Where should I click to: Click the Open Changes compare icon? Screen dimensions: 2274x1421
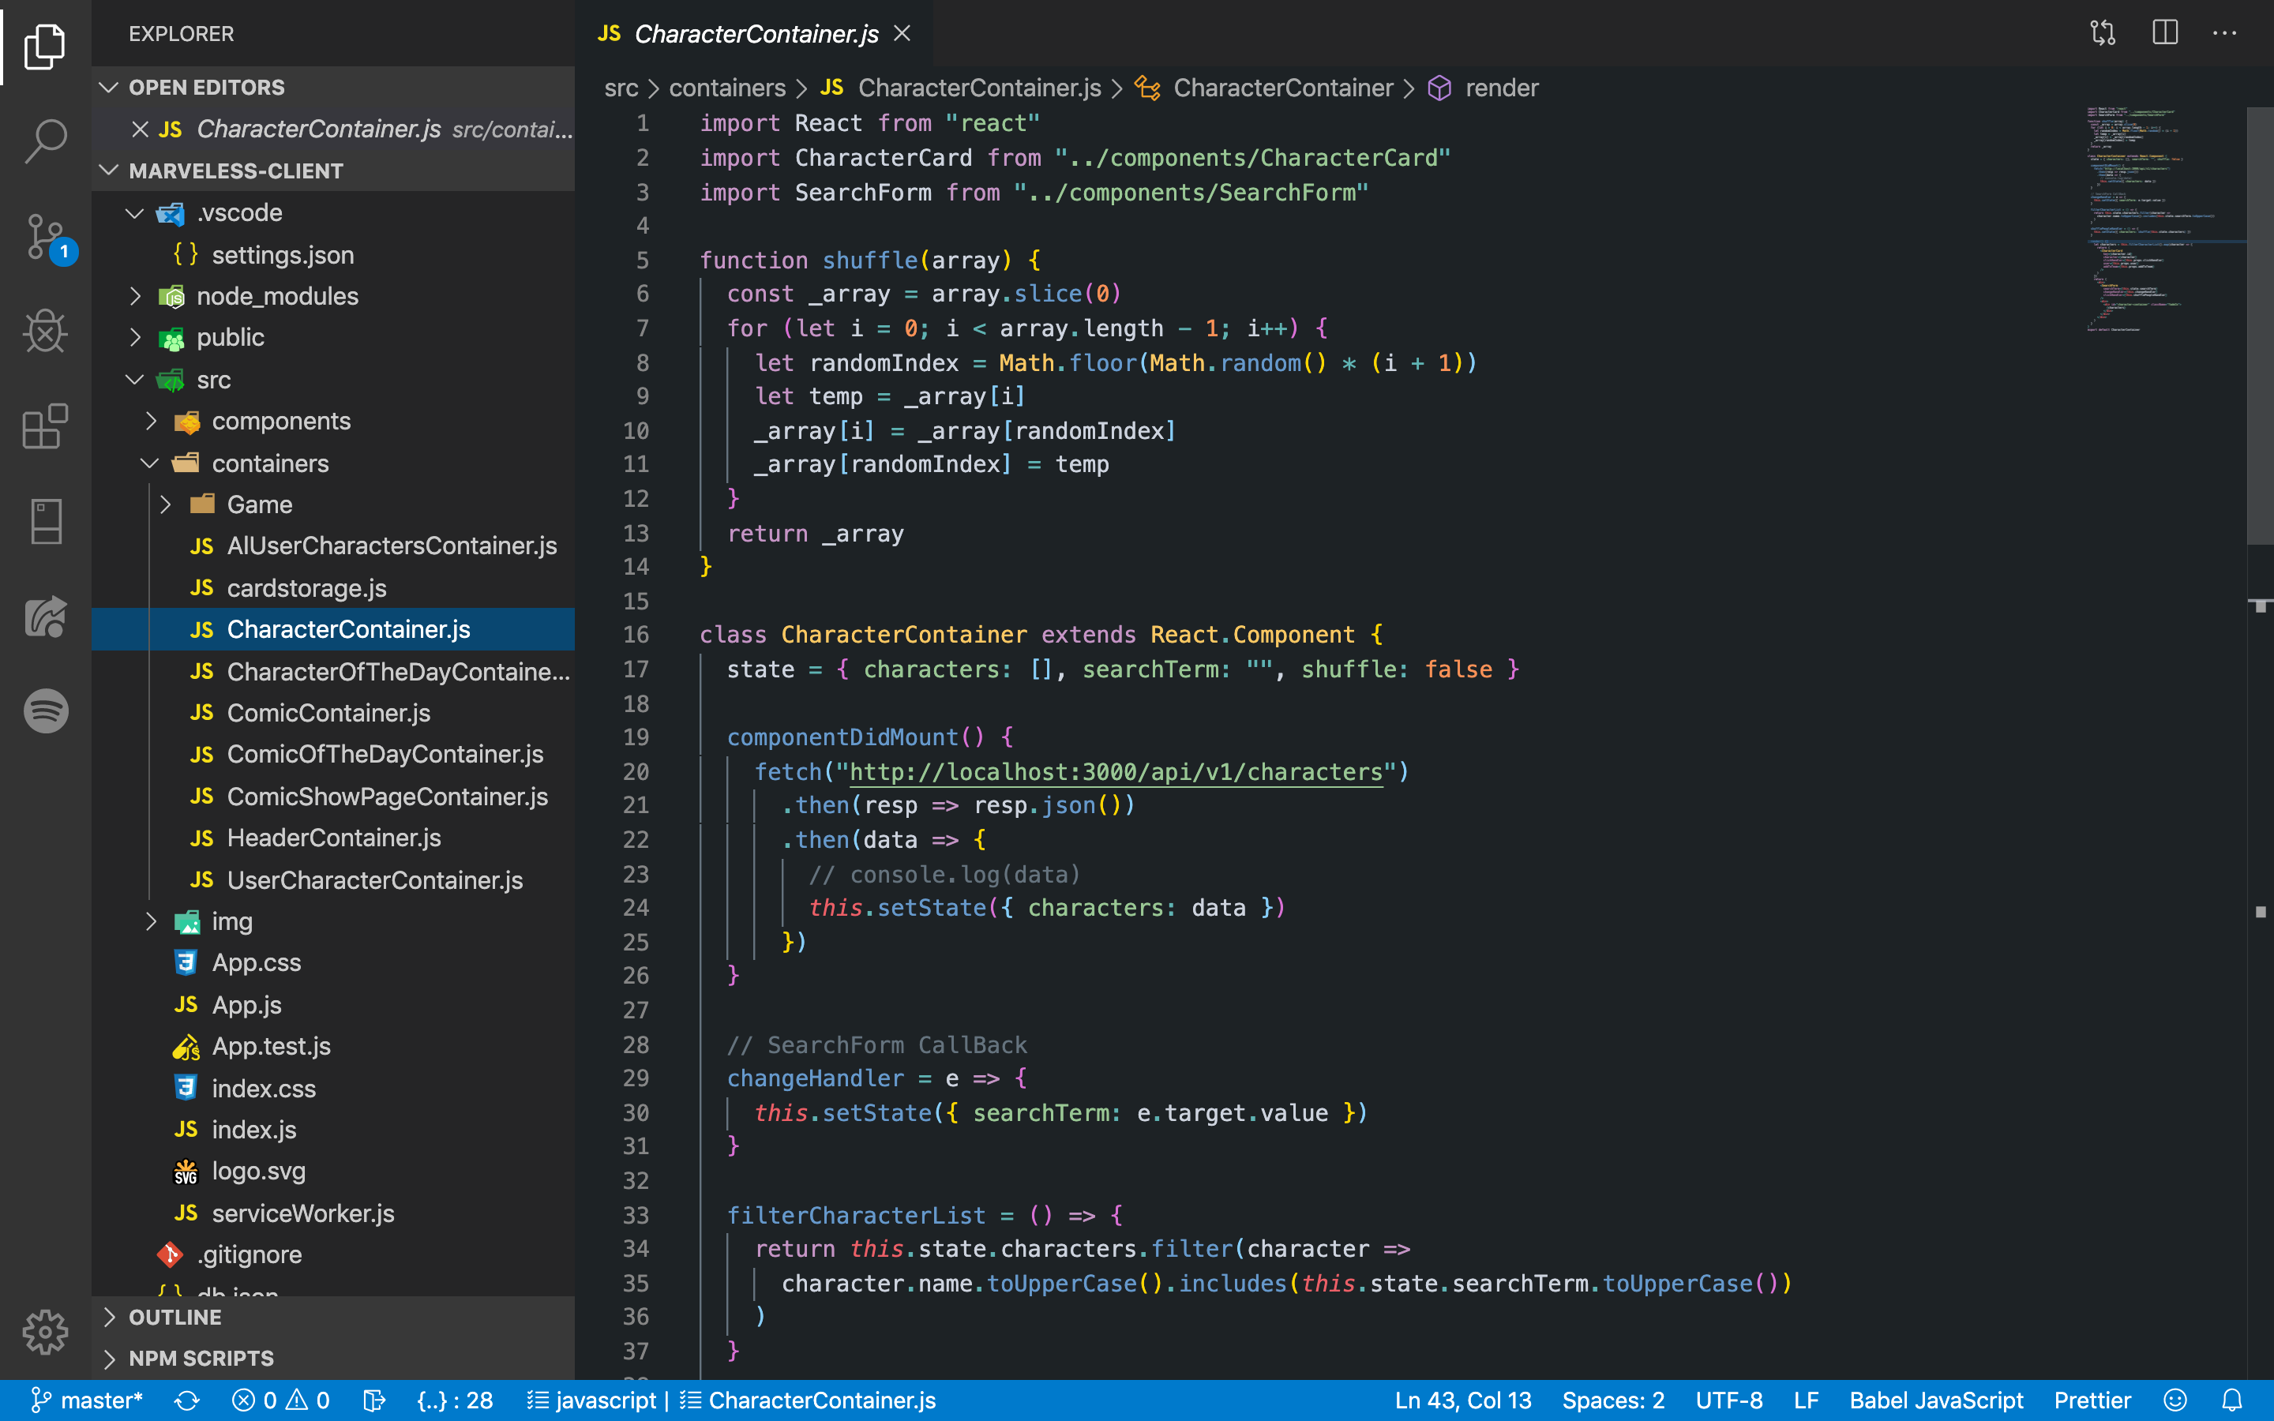2103,33
